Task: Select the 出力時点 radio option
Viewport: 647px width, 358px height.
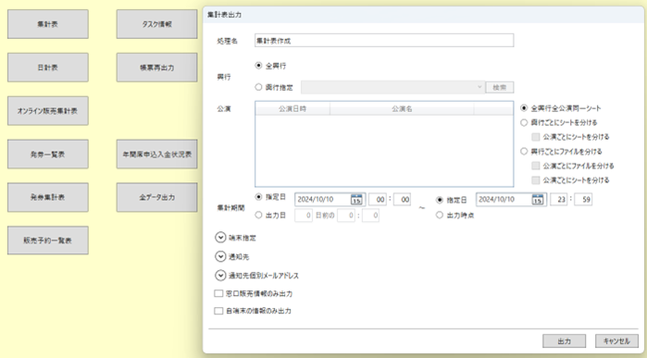Action: pyautogui.click(x=440, y=215)
